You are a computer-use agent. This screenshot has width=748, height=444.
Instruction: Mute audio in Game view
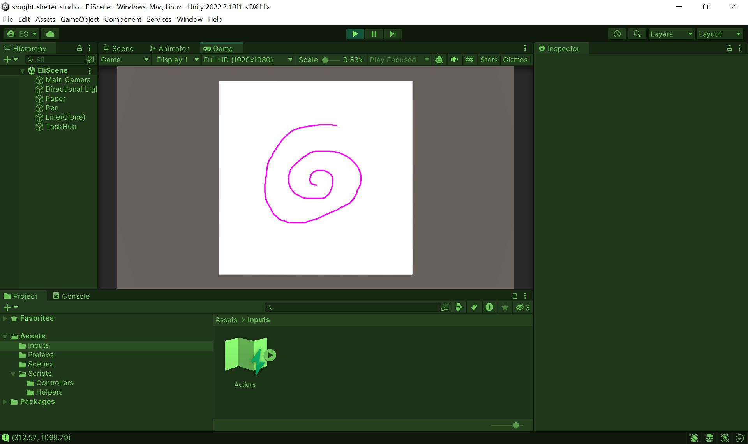[454, 60]
